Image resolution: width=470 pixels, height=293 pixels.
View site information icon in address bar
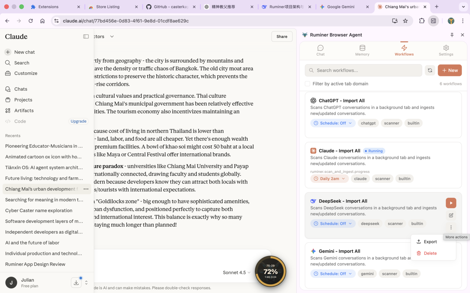pos(56,21)
